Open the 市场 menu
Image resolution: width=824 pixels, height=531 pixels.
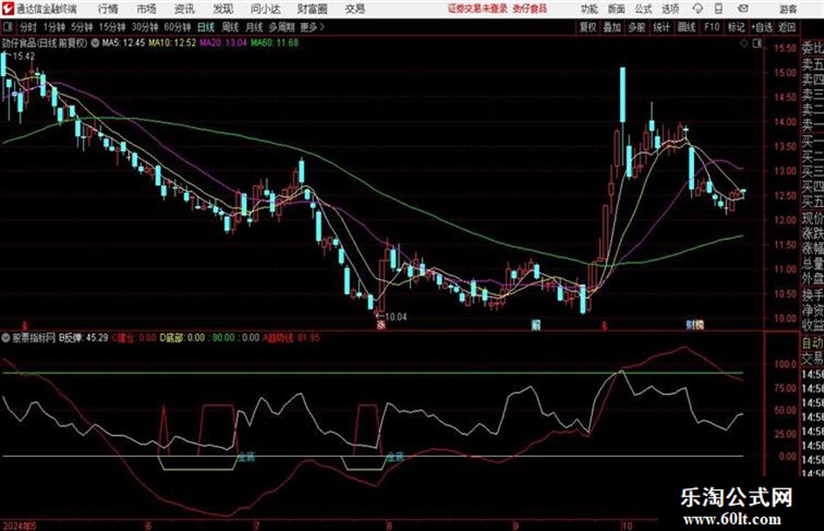146,9
